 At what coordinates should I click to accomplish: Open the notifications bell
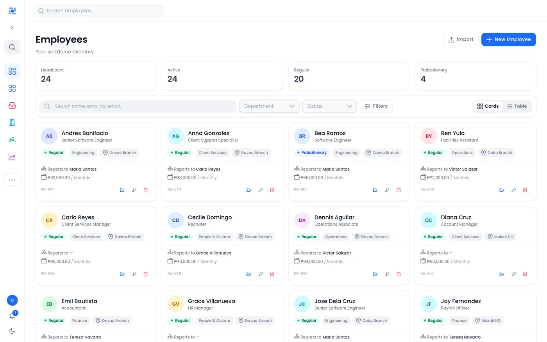[x=12, y=316]
